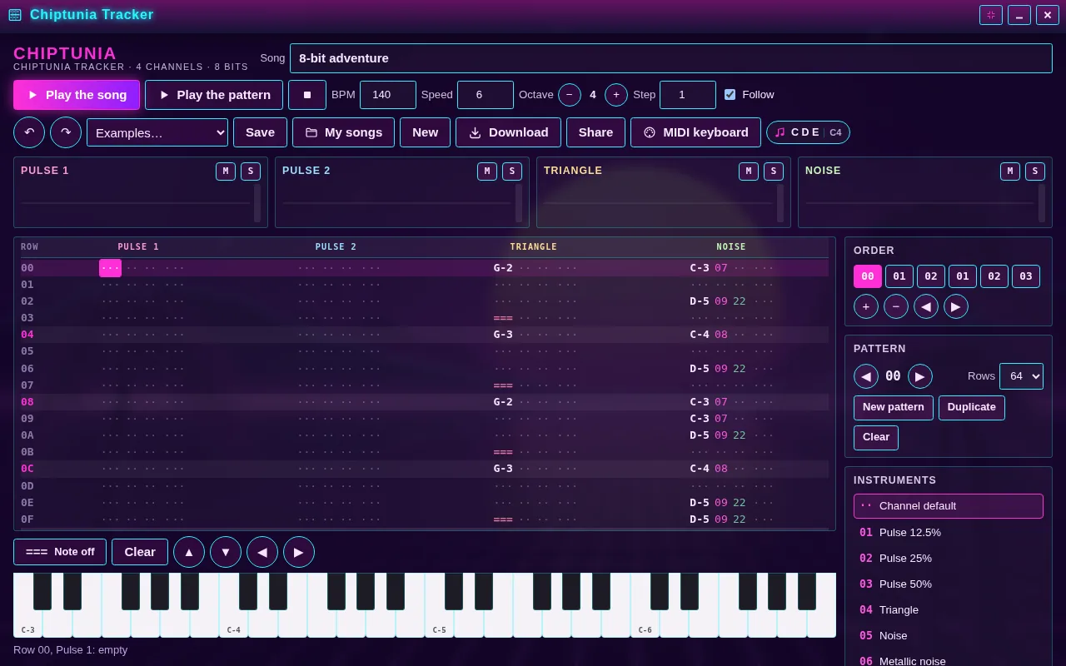Redo the last undone edit

click(66, 132)
